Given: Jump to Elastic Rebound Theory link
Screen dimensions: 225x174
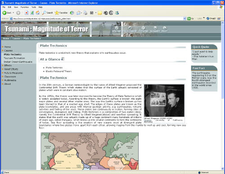Looking at the screenshot, I should point(58,71).
